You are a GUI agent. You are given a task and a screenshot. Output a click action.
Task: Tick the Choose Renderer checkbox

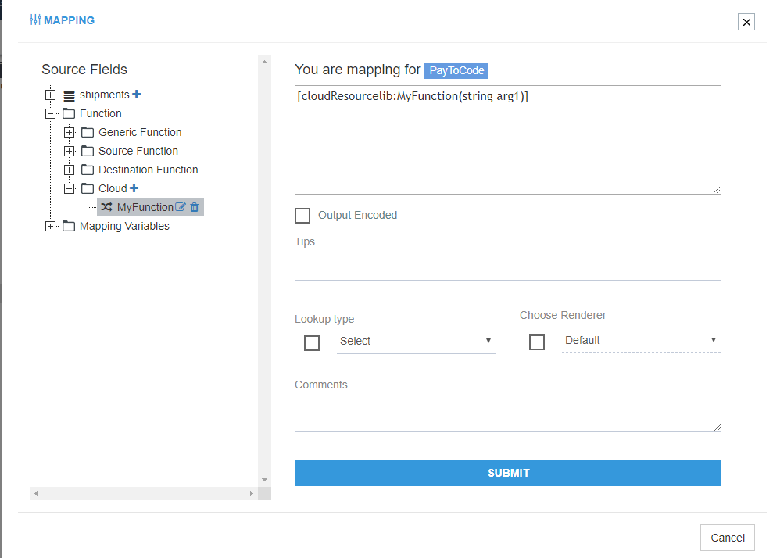click(x=537, y=342)
